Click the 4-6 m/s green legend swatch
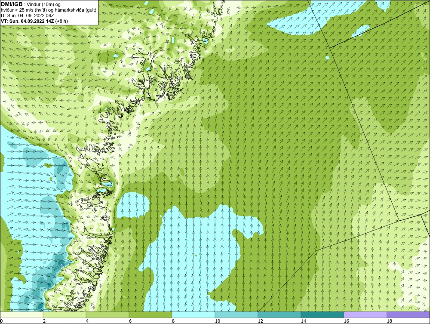430x324 pixels. (x=107, y=315)
